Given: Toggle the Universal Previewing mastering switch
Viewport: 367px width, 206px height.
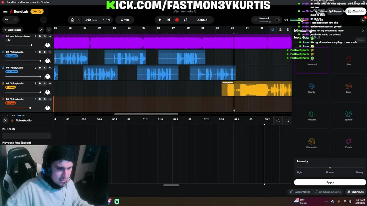Looking at the screenshot, I should (277, 20).
